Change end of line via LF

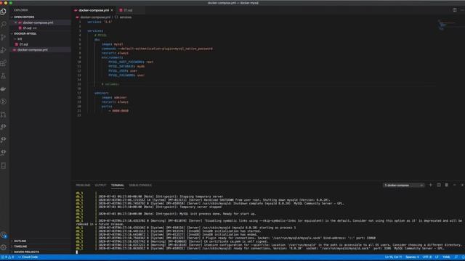[437, 257]
